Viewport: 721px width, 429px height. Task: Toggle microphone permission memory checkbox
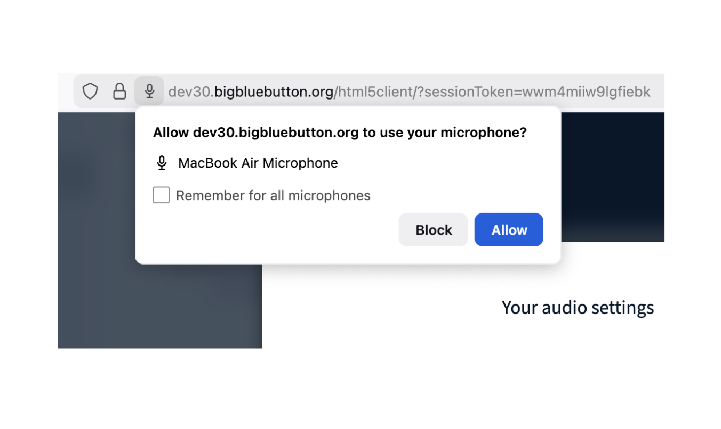(x=161, y=195)
